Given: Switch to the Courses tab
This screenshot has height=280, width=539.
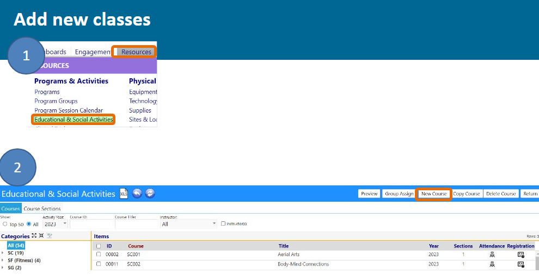Looking at the screenshot, I should click(x=11, y=208).
